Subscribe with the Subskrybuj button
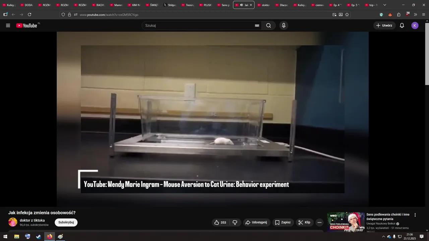Screen dimensions: 429x241 pos(66,222)
